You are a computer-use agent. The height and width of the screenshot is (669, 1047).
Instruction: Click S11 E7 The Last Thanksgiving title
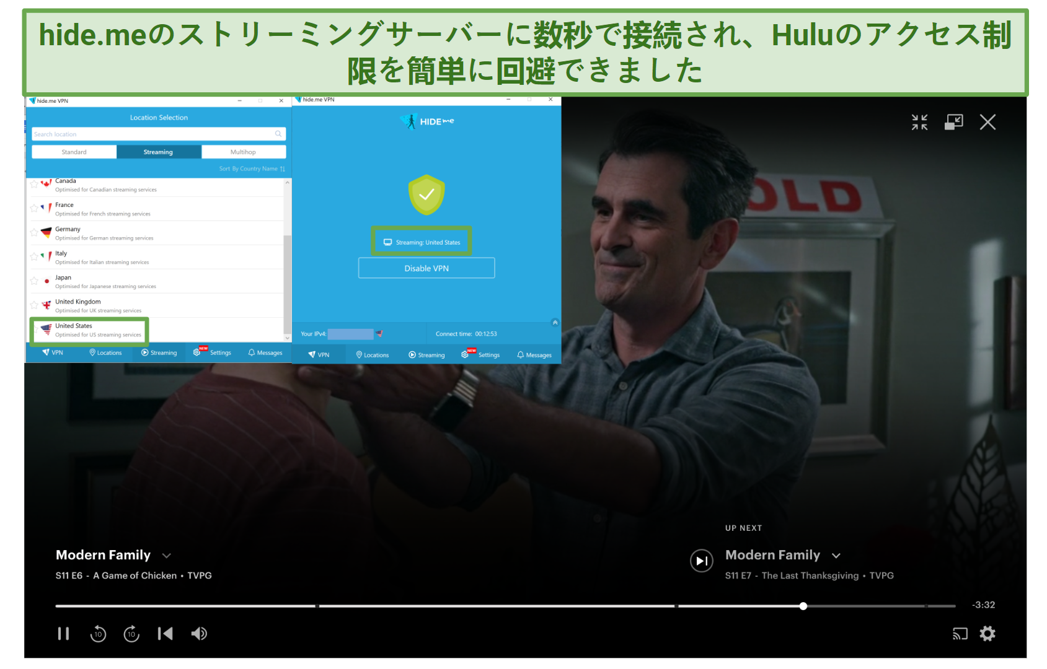810,575
